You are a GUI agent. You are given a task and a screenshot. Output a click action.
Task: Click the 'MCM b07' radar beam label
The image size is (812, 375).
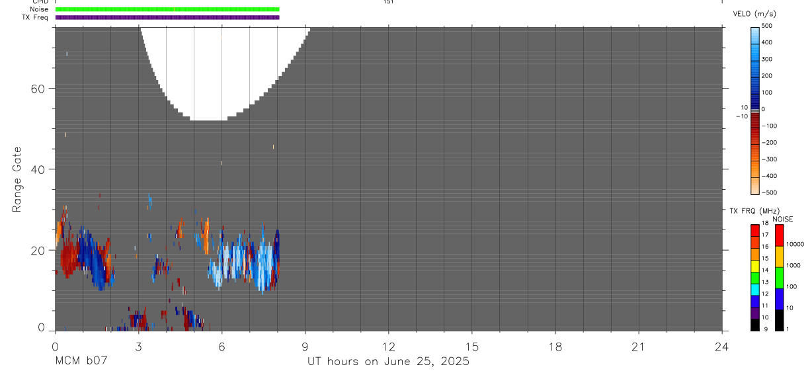pos(81,361)
